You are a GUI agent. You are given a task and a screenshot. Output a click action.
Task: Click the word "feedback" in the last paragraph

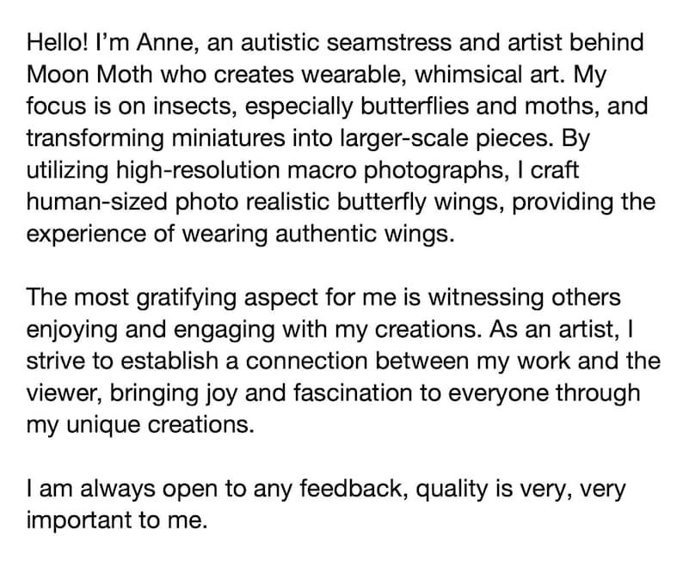pos(354,489)
